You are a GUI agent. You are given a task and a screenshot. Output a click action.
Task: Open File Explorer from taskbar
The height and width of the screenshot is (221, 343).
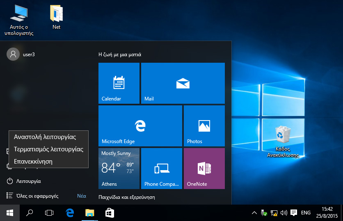tap(90, 213)
